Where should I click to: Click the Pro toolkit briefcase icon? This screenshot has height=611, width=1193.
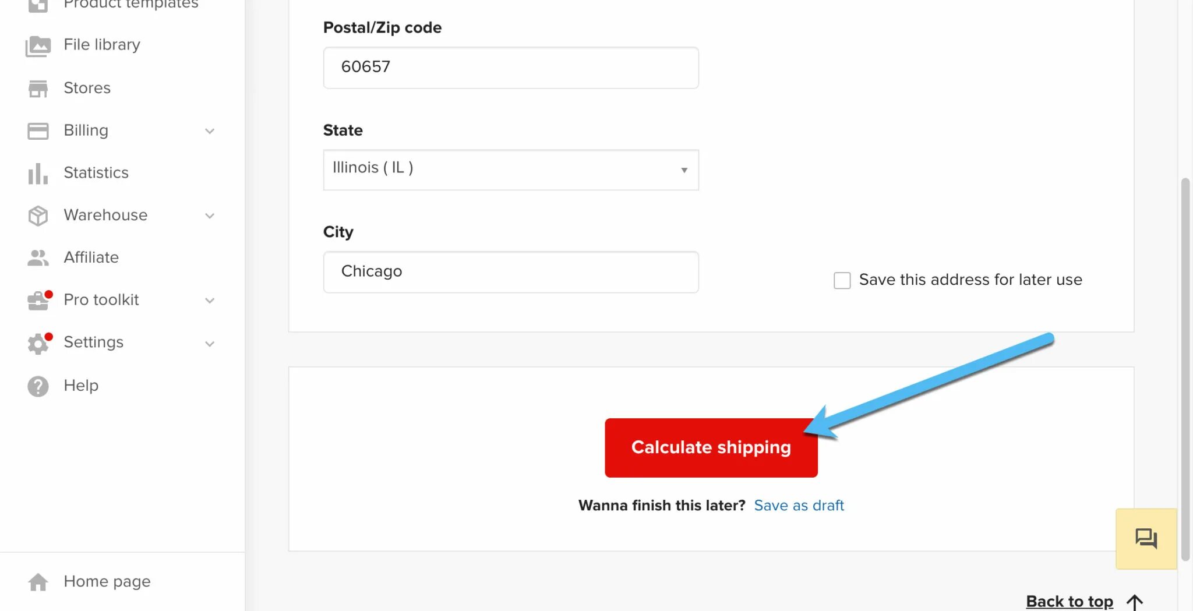pos(38,301)
